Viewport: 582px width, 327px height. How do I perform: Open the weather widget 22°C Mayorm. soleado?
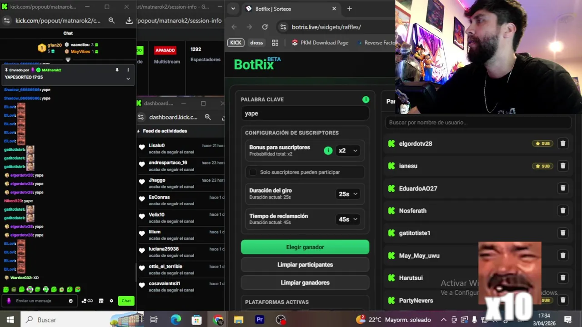tap(394, 320)
